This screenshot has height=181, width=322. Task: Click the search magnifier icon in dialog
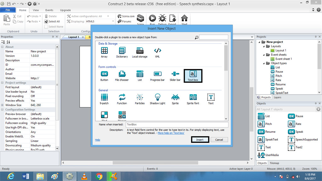coord(197,38)
